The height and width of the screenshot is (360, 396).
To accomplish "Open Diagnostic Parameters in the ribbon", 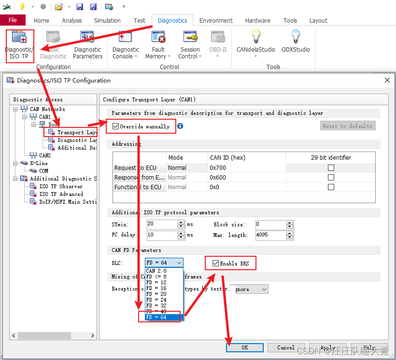I will coord(87,46).
